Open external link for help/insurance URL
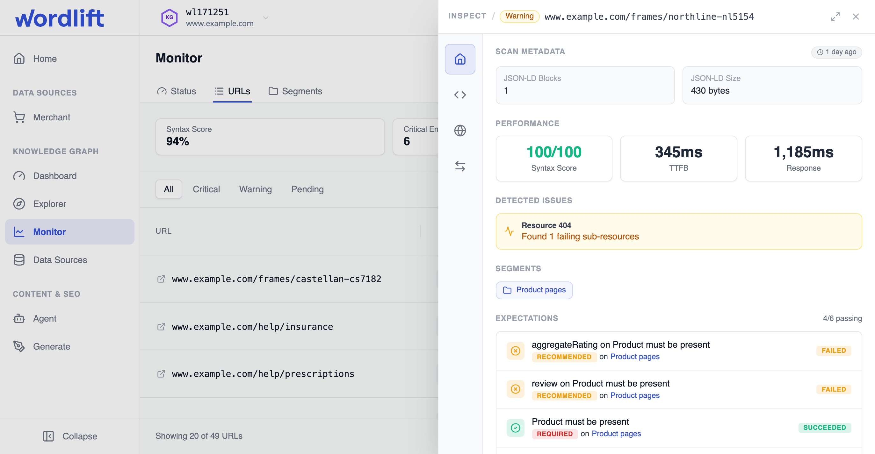Viewport: 875px width, 454px height. [161, 326]
